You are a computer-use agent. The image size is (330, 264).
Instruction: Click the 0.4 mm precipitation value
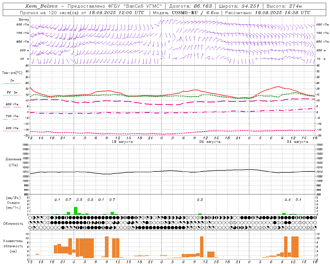coord(287,200)
